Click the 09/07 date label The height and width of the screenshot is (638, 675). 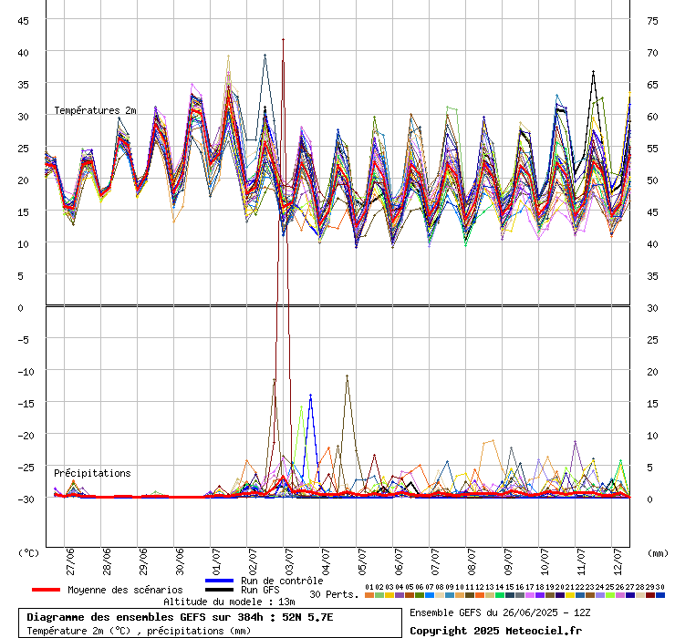tap(508, 561)
